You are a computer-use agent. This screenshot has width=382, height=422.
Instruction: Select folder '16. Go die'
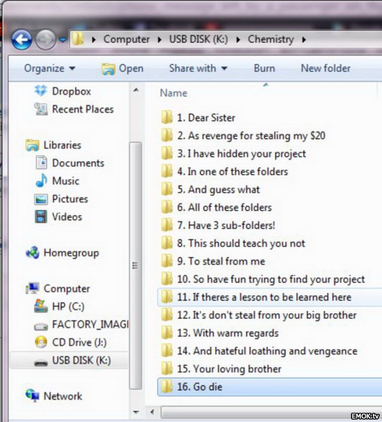270,387
